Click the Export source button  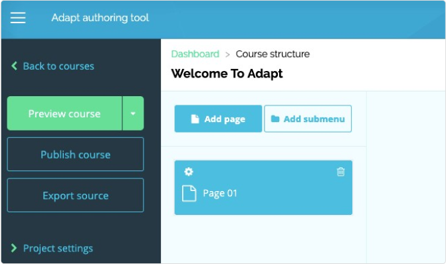coord(75,196)
